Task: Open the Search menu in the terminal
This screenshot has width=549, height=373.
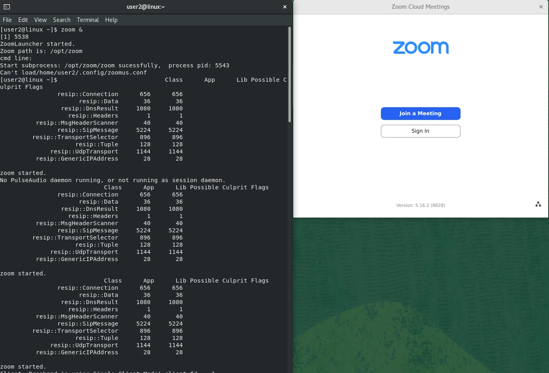Action: coord(62,20)
